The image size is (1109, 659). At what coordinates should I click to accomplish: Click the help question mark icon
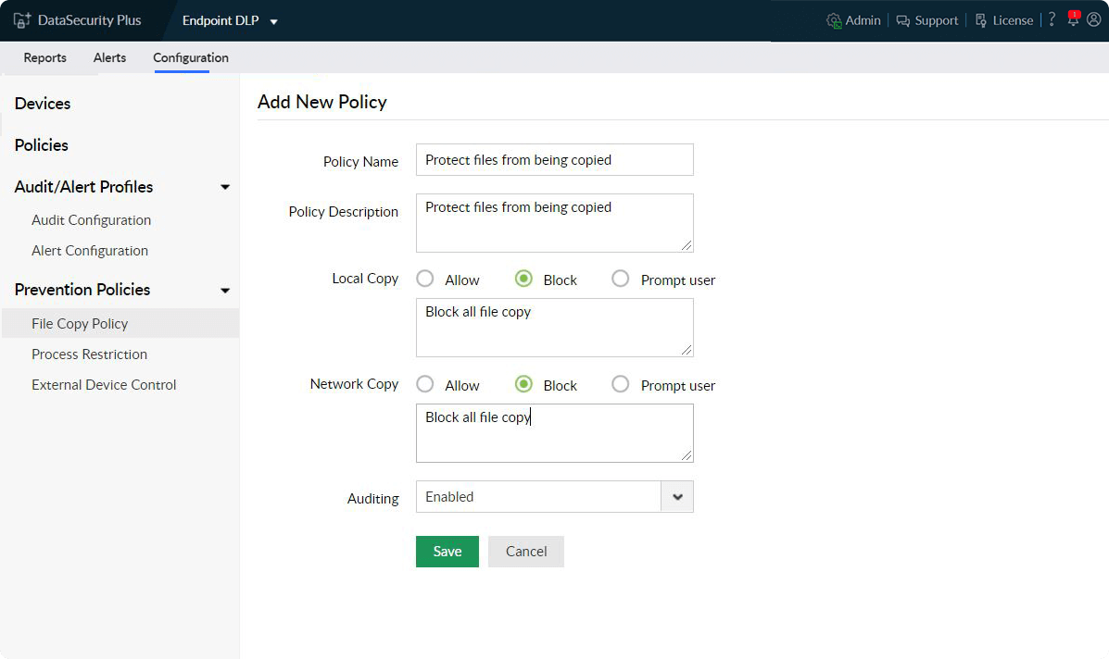click(x=1052, y=19)
